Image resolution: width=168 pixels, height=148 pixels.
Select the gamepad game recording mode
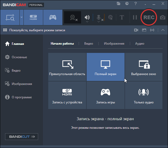coord(53,17)
